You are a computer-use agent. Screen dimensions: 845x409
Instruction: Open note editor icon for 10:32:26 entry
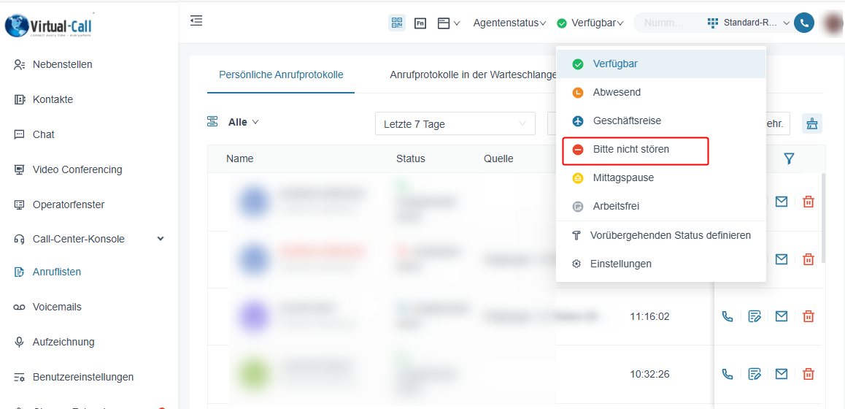(x=755, y=373)
